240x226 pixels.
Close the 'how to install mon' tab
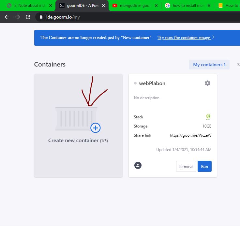(209, 6)
